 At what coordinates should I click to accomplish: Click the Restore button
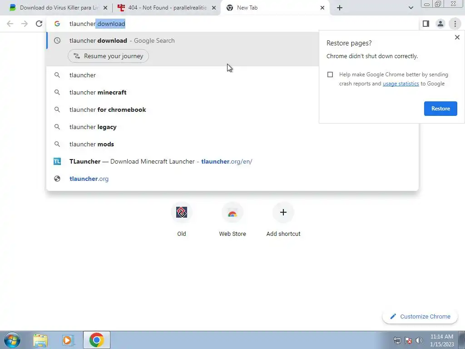tap(440, 109)
